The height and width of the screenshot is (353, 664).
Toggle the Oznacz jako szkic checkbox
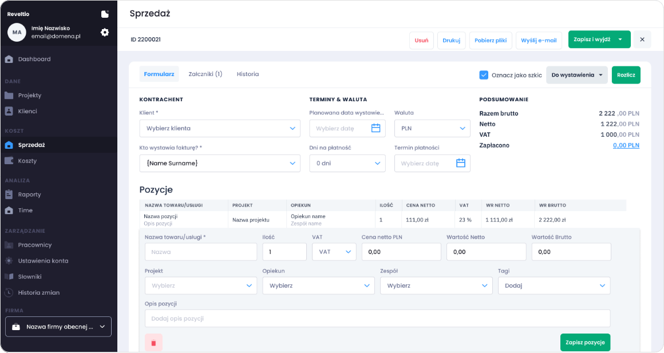click(484, 75)
